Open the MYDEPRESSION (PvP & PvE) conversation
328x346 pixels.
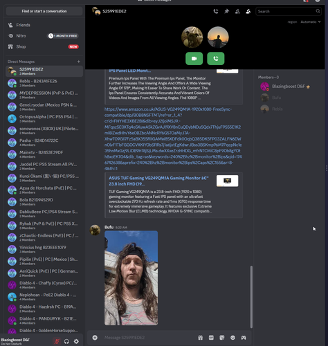click(x=44, y=95)
